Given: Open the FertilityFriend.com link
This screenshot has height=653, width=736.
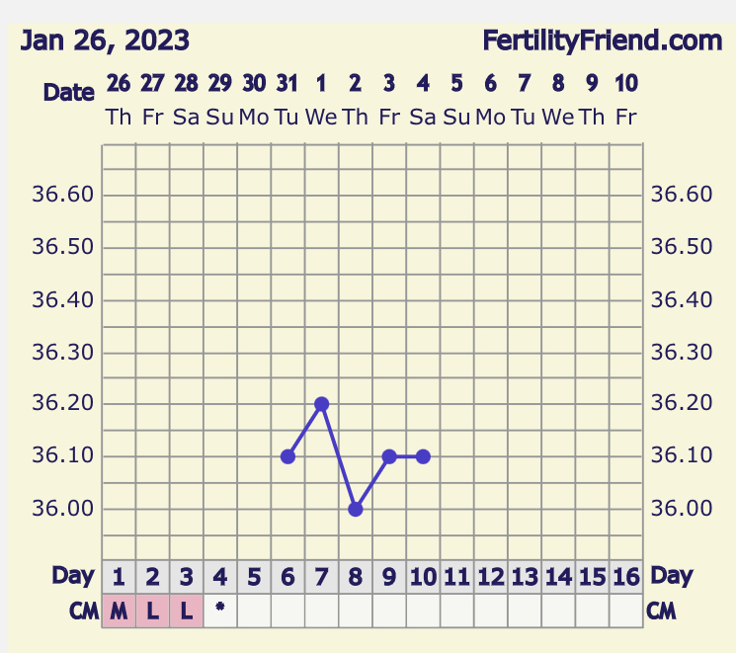Looking at the screenshot, I should tap(603, 41).
